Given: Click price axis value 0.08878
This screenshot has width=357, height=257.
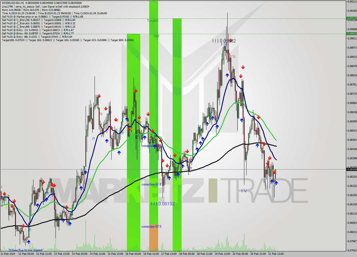Looking at the screenshot, I should (x=352, y=66).
